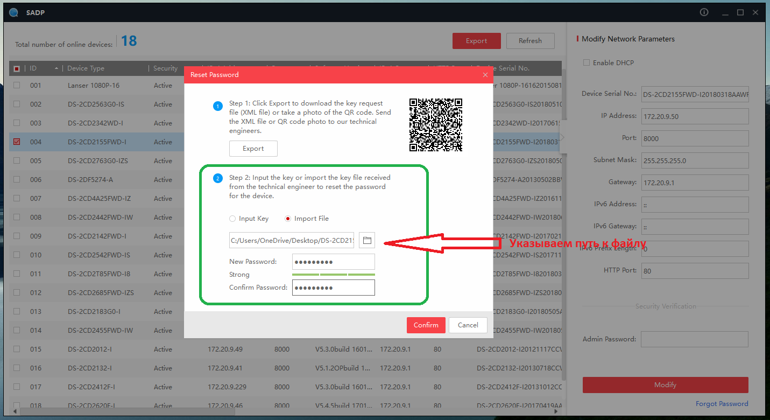Click the Modify button

666,385
